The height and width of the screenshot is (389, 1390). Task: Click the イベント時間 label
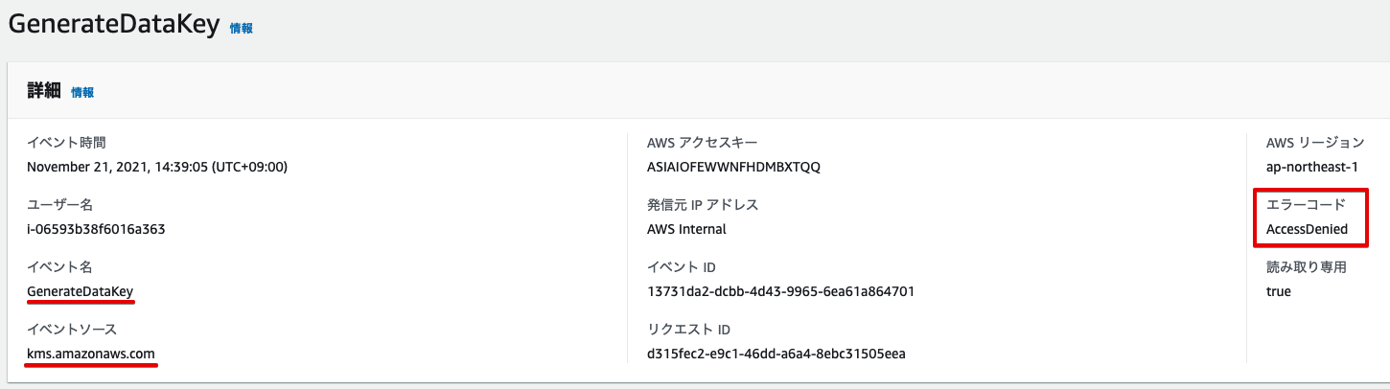pyautogui.click(x=66, y=143)
